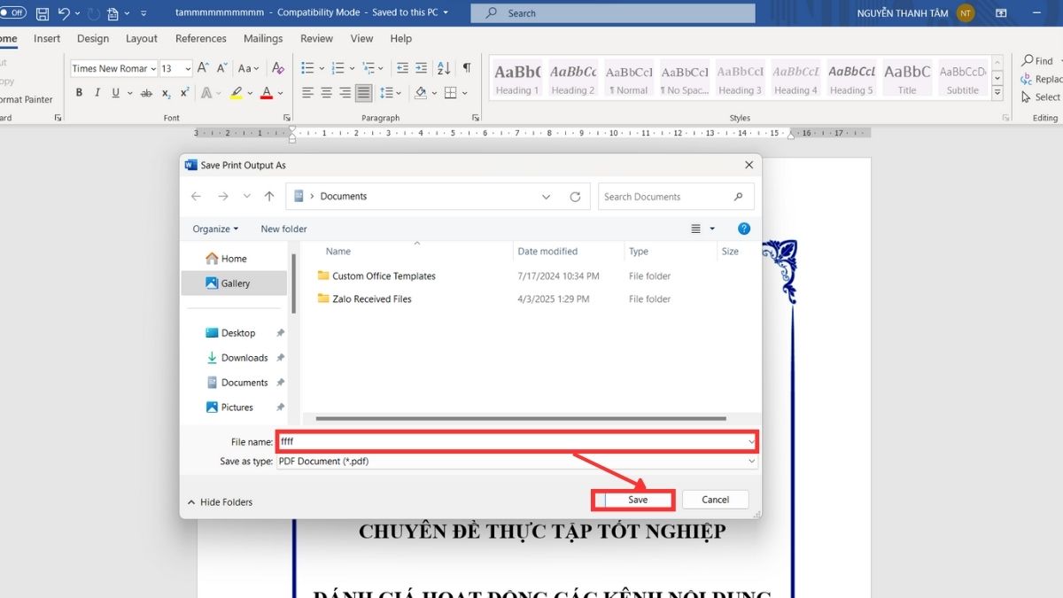This screenshot has height=598, width=1063.
Task: Open the Design ribbon tab
Action: [x=93, y=39]
